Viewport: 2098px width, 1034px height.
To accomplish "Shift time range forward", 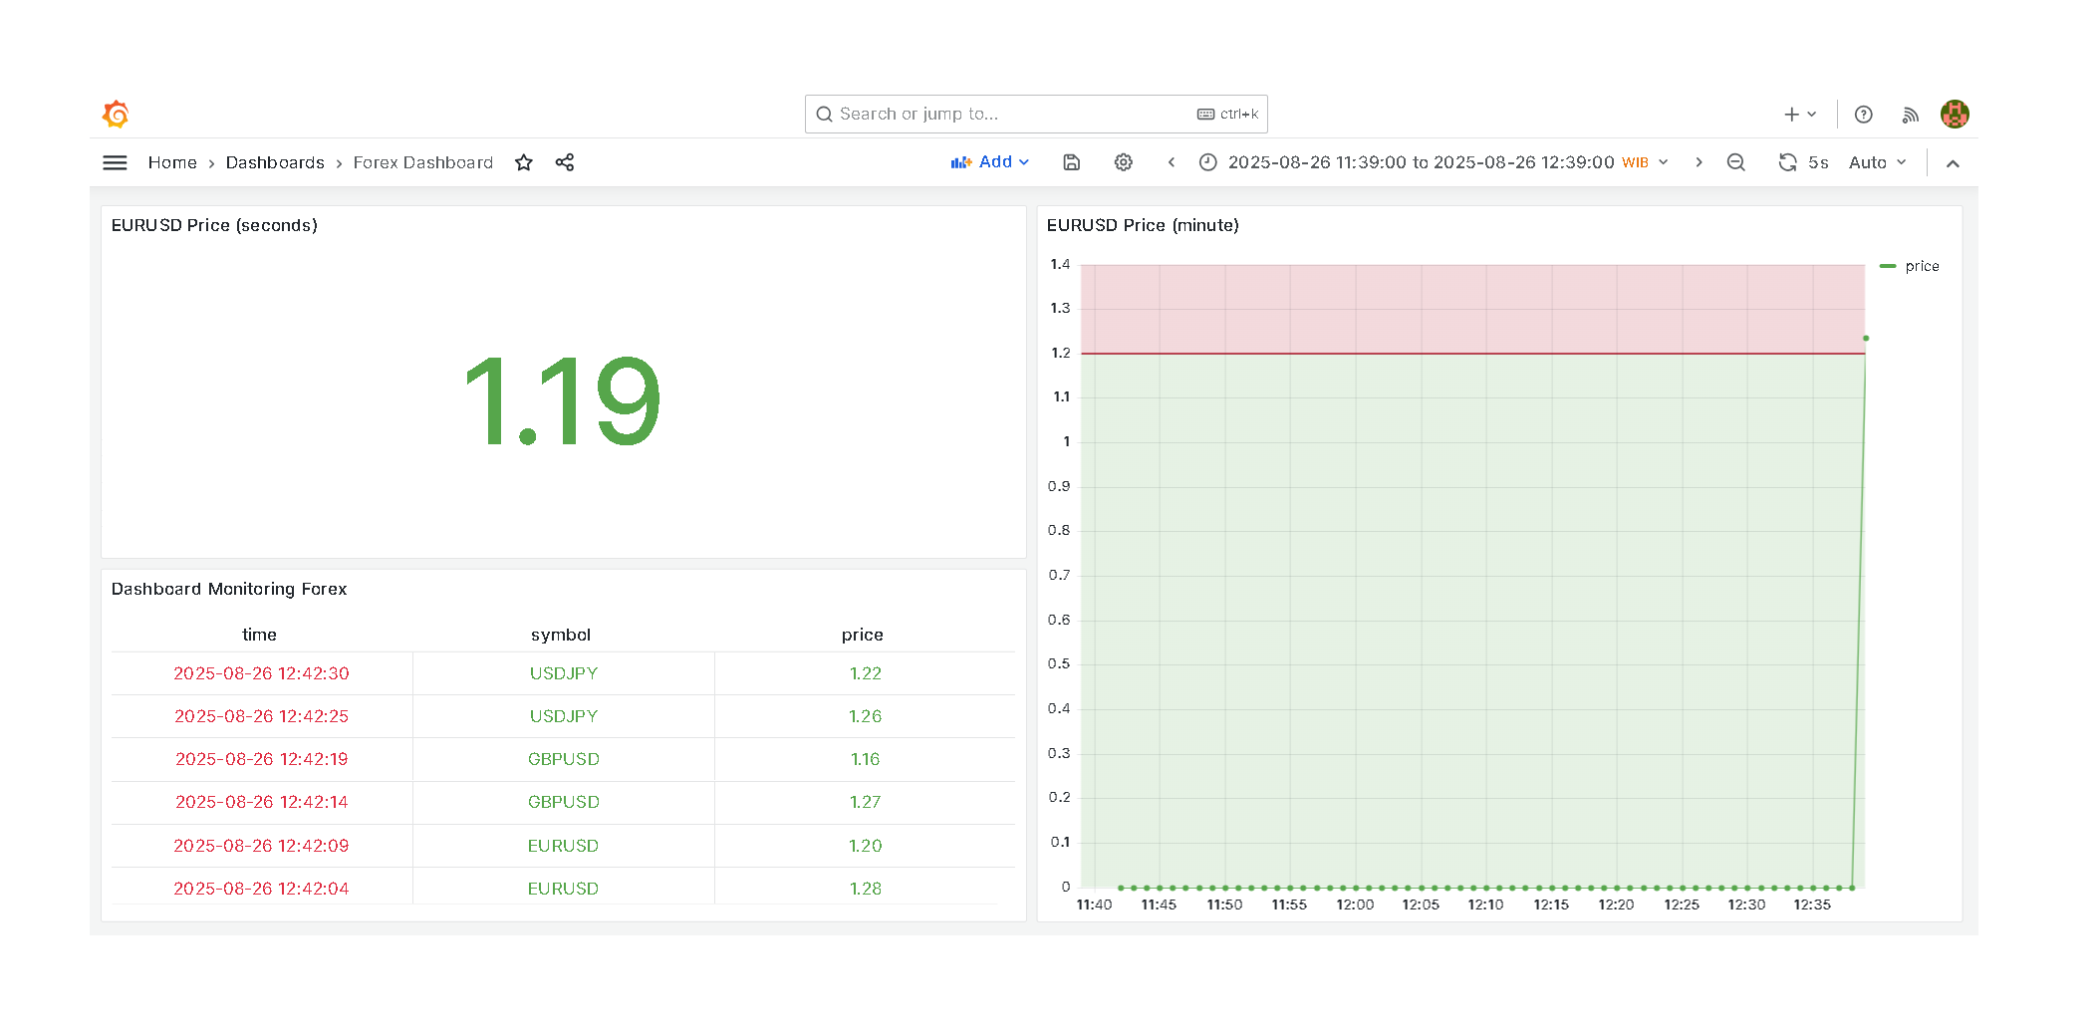I will click(1699, 162).
